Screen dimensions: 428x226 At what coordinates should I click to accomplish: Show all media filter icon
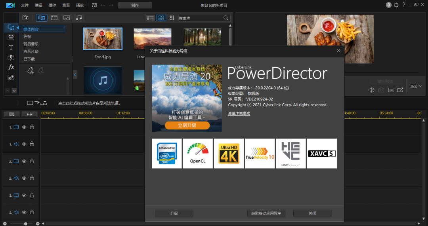(42, 18)
